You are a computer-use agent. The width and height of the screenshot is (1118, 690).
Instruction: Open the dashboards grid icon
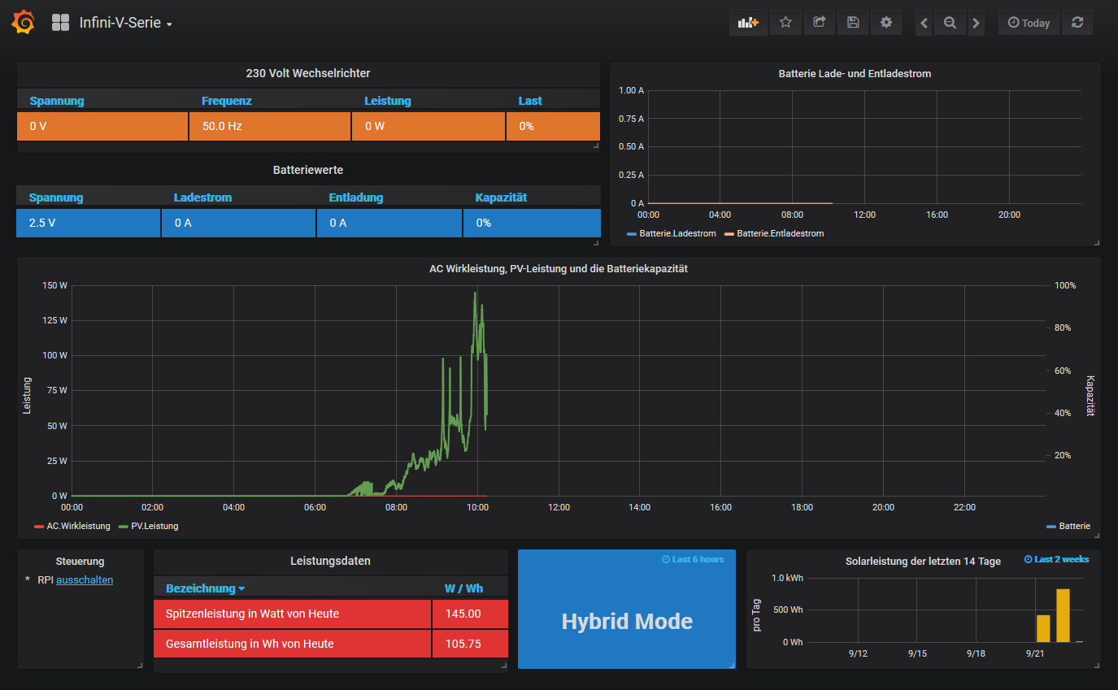pyautogui.click(x=60, y=23)
